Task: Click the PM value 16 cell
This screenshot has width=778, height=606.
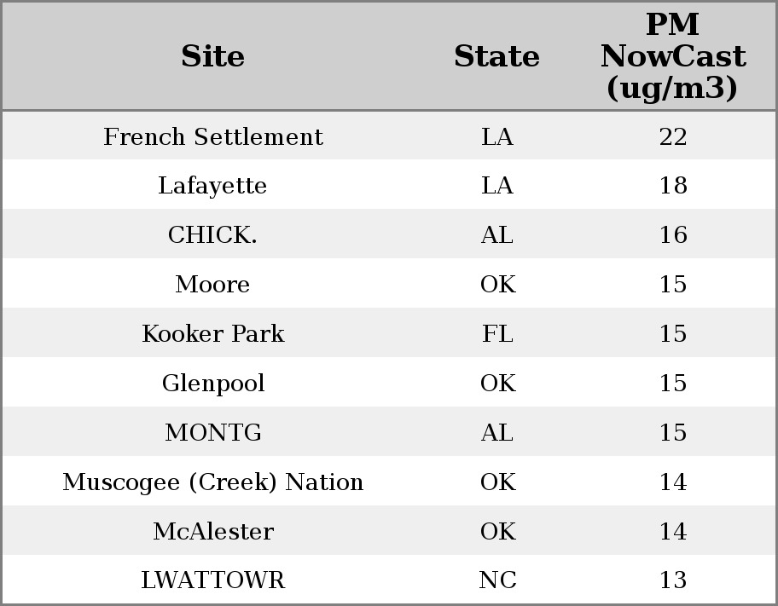Action: (672, 235)
